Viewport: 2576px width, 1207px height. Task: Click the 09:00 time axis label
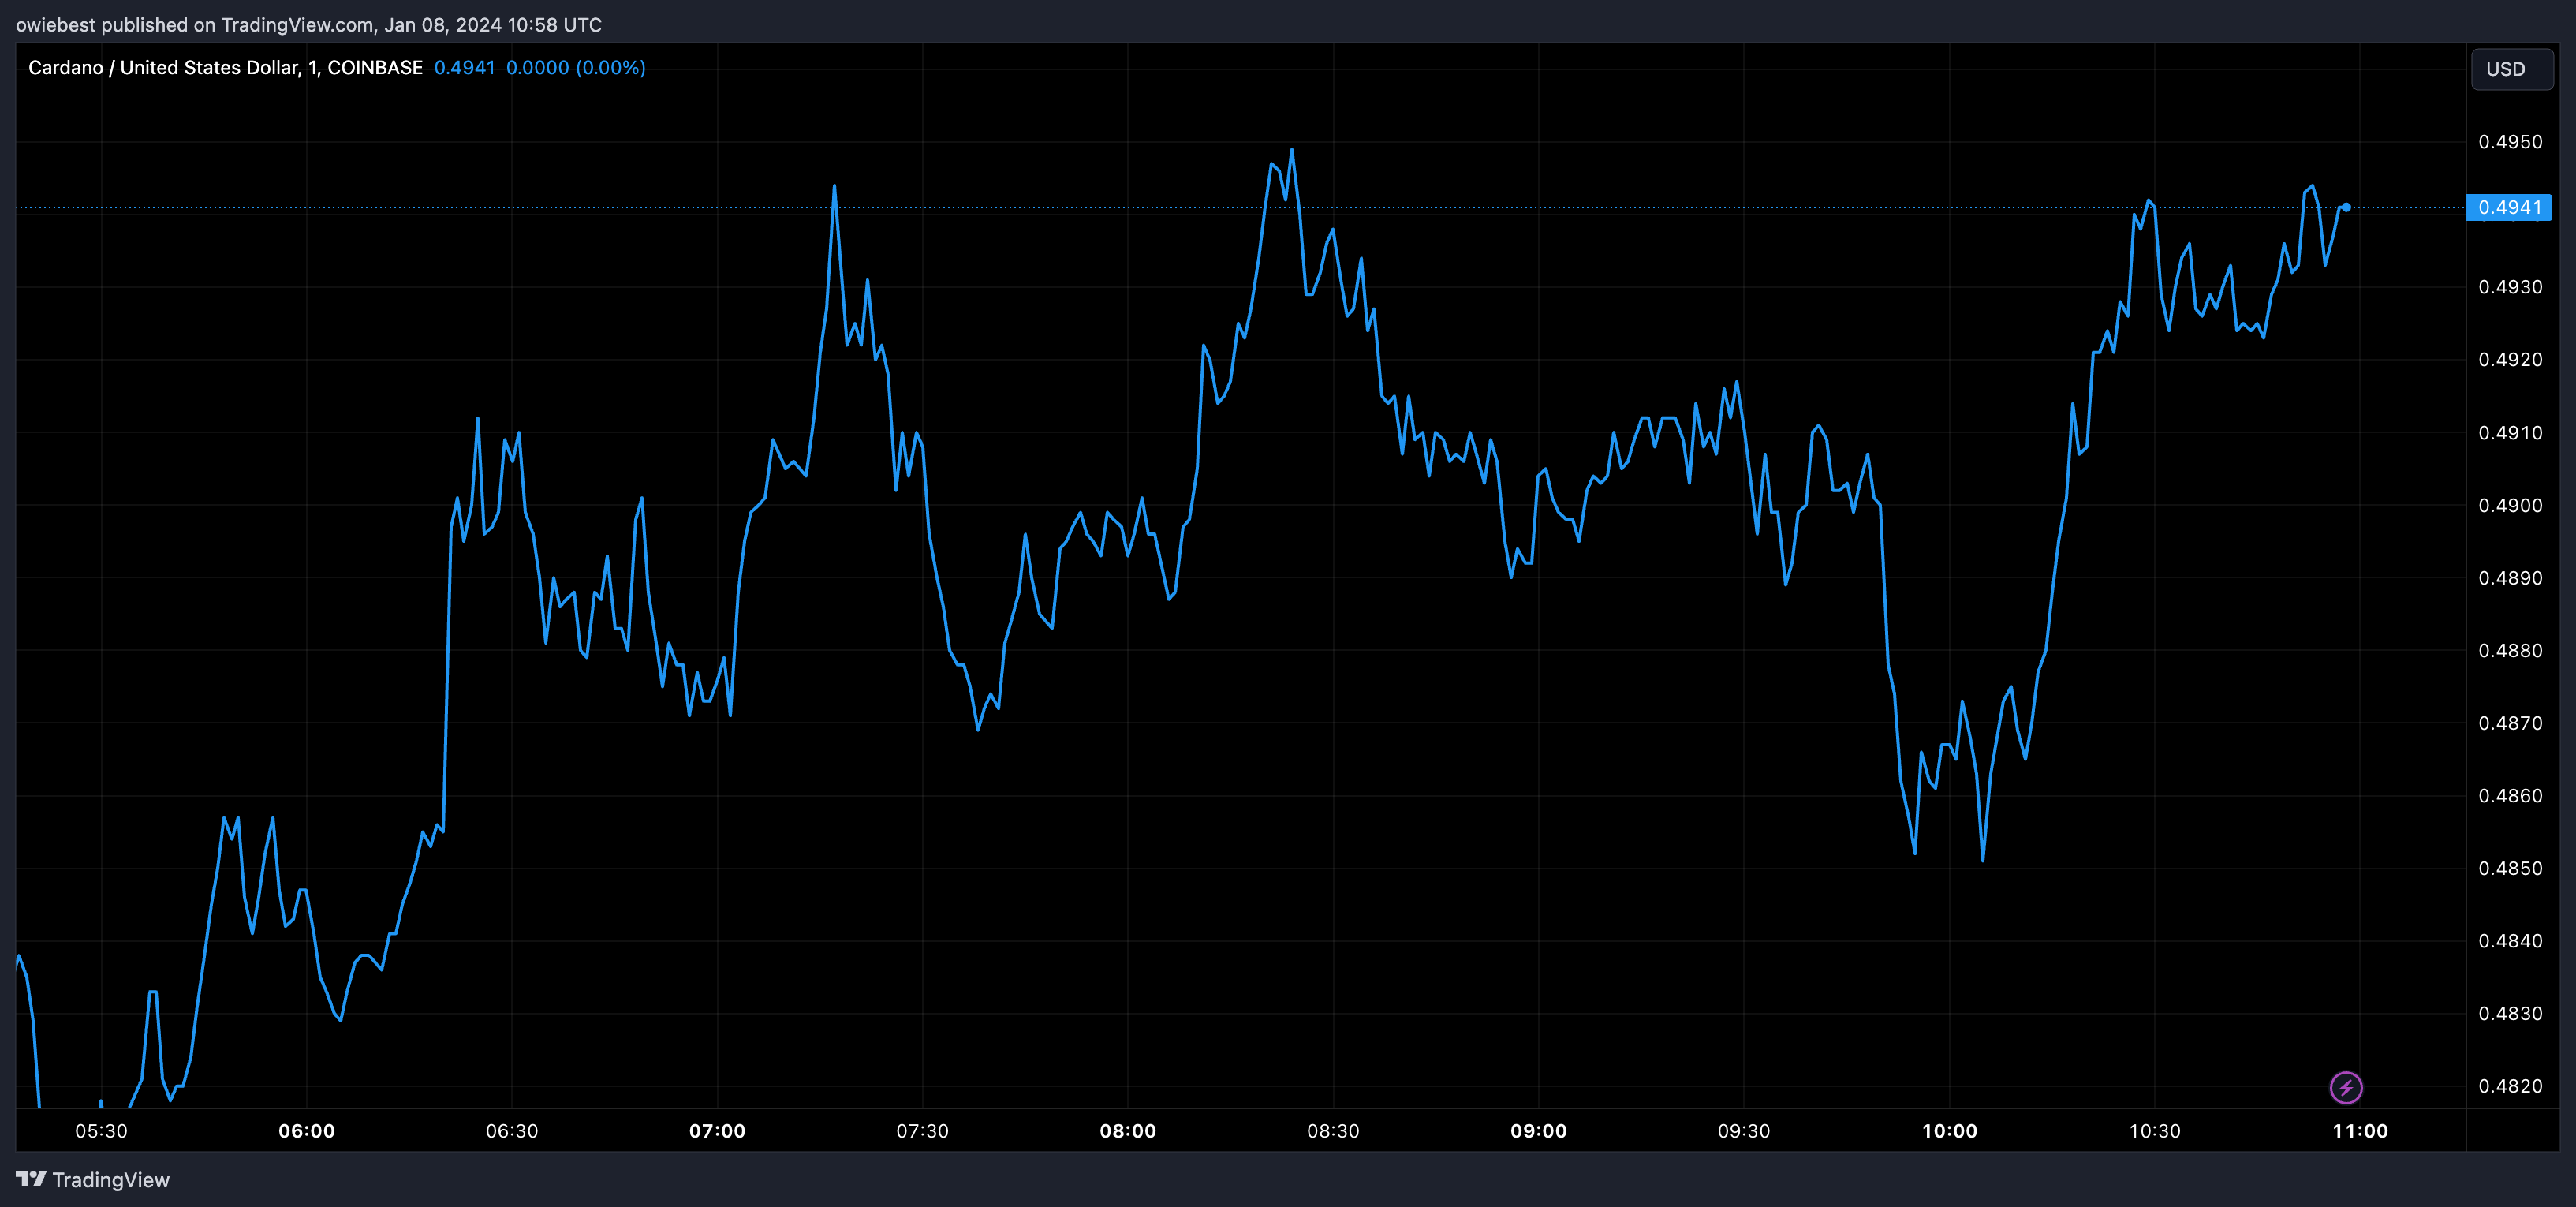(x=1538, y=1131)
